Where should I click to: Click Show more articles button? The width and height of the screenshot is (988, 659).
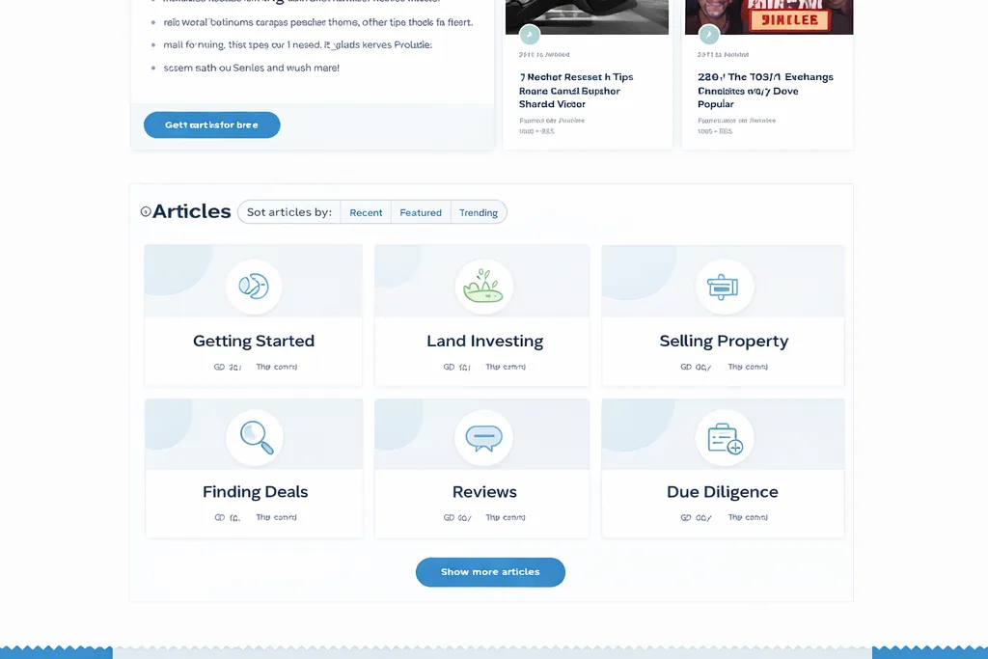click(x=490, y=572)
